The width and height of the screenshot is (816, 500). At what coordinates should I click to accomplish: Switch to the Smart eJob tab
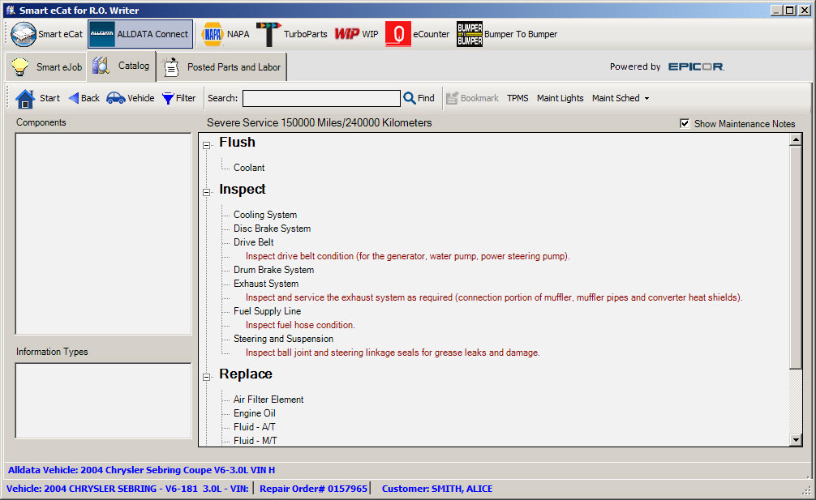coord(47,67)
